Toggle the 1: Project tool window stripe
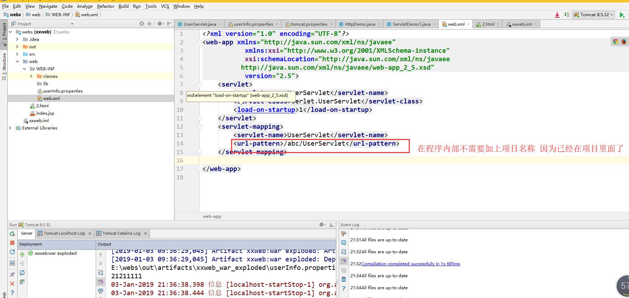Image resolution: width=629 pixels, height=298 pixels. point(4,34)
